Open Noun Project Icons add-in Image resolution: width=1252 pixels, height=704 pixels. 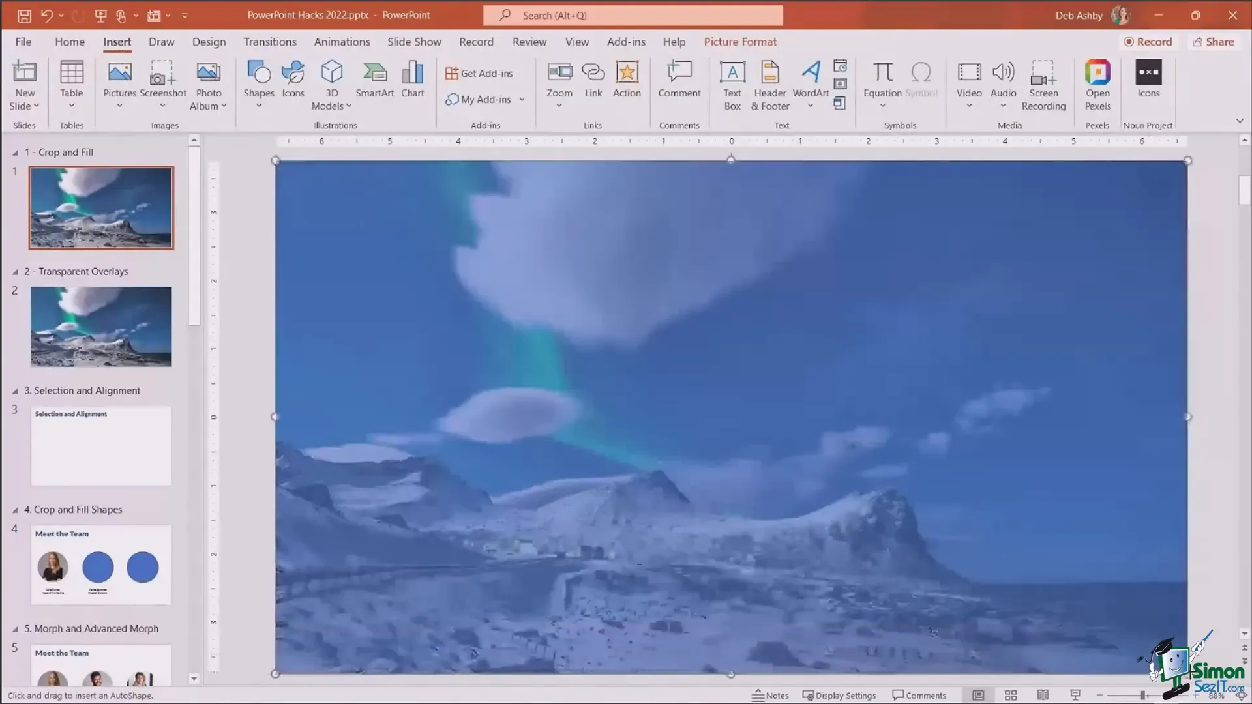pyautogui.click(x=1148, y=80)
